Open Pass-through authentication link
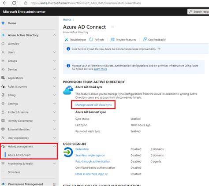The height and width of the screenshot is (186, 209). click(93, 161)
